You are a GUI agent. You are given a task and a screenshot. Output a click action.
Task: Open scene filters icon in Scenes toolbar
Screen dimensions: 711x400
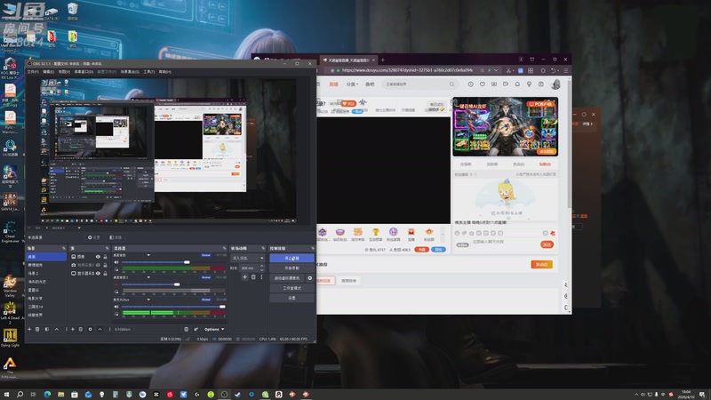pos(47,329)
